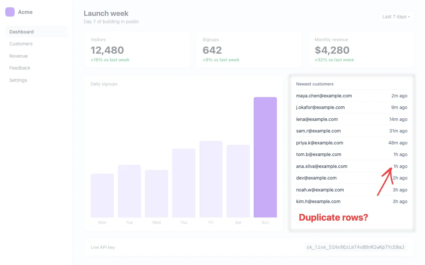Click the Visitors 12,480 card
Screen dimensions: 425x265
pyautogui.click(x=137, y=50)
